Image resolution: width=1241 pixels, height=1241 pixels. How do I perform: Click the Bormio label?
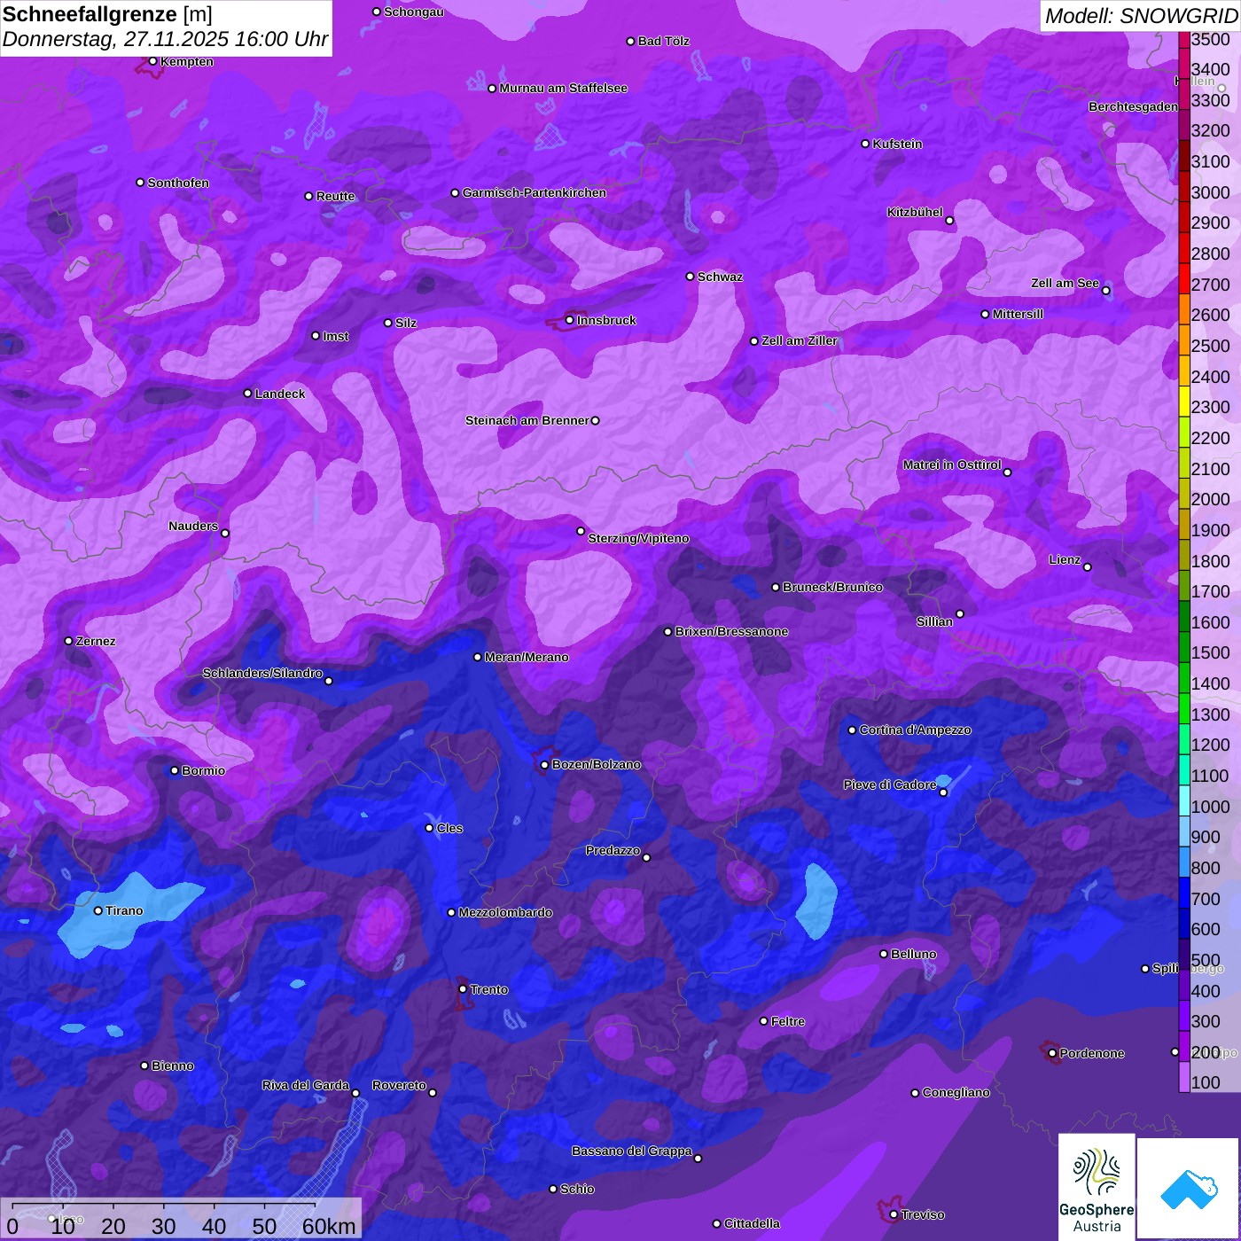pyautogui.click(x=203, y=770)
